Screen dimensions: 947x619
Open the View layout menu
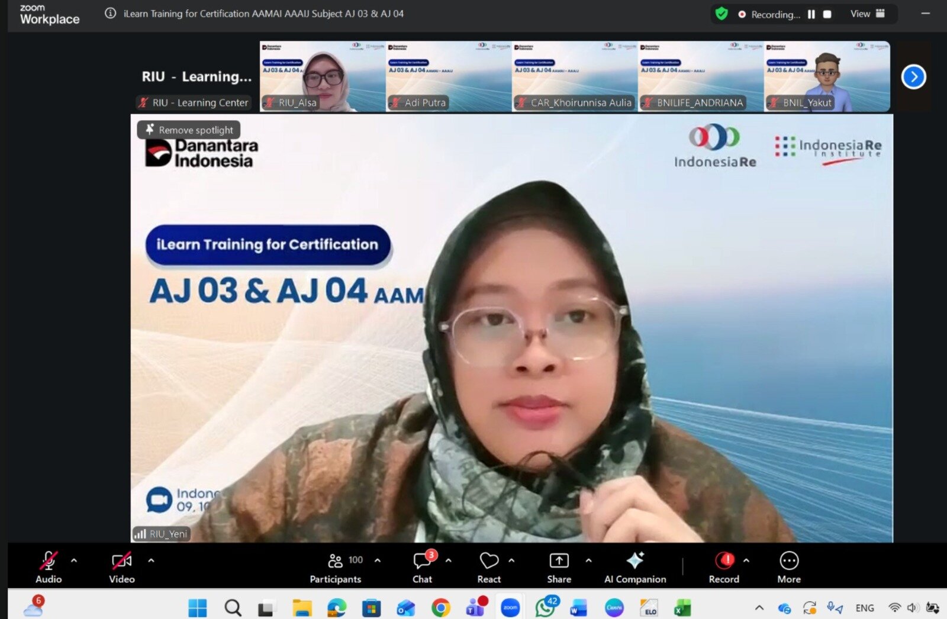tap(867, 14)
